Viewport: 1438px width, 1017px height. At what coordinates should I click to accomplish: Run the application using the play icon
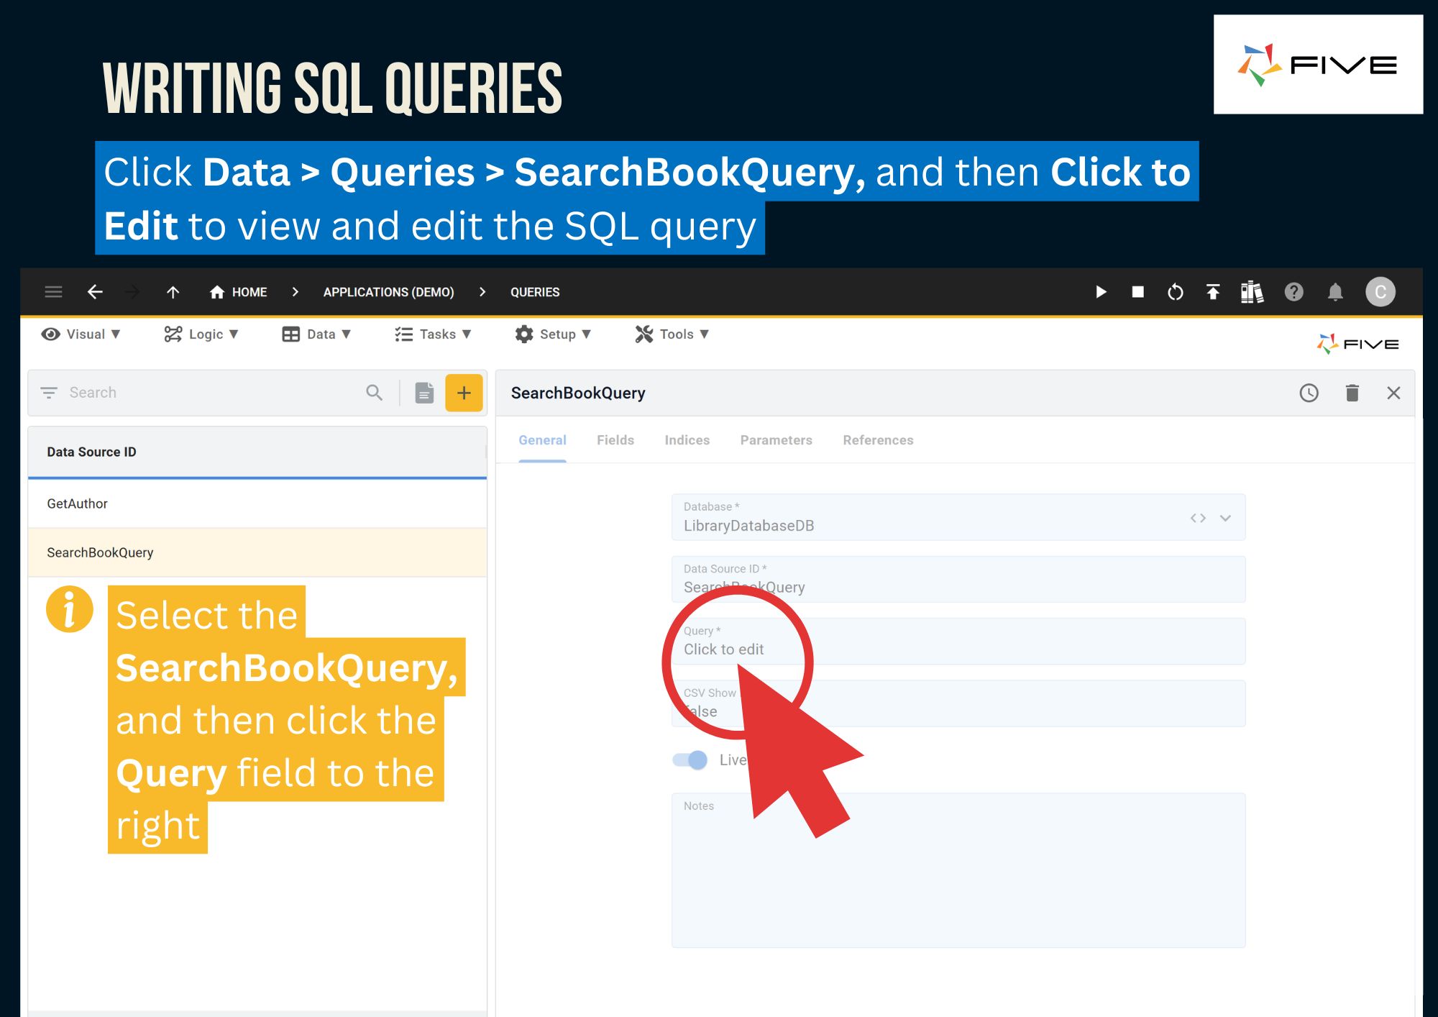pyautogui.click(x=1101, y=292)
